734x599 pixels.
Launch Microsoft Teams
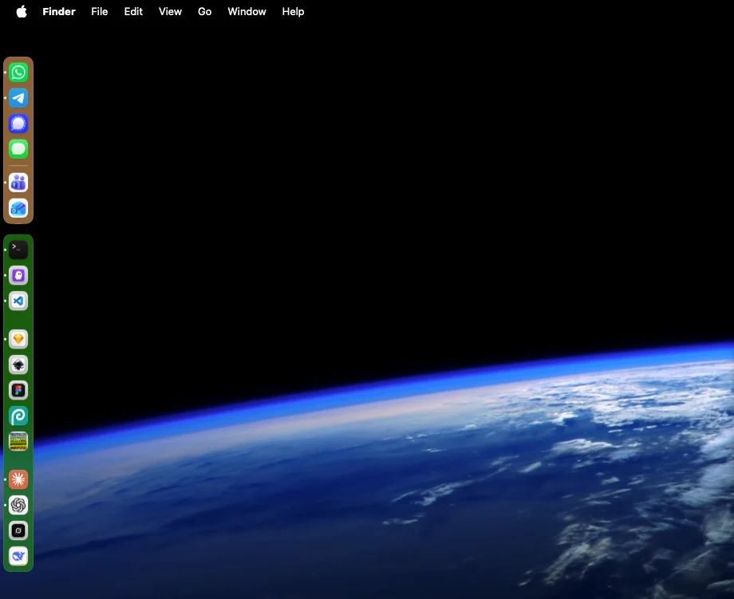18,183
